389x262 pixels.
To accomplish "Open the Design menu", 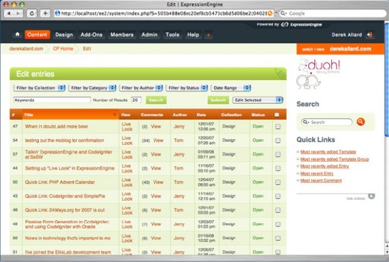I will [64, 34].
